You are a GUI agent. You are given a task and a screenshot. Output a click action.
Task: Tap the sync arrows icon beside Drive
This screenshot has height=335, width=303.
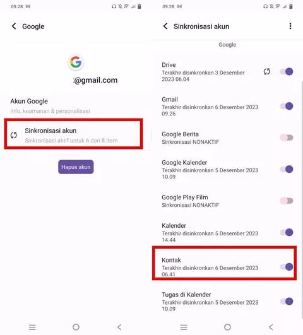(266, 71)
